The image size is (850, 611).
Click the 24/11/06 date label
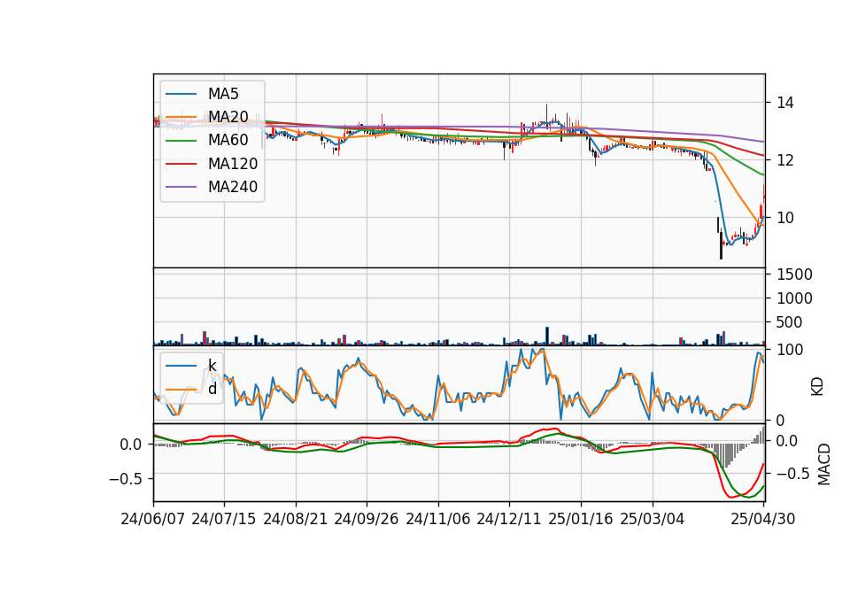pos(438,519)
